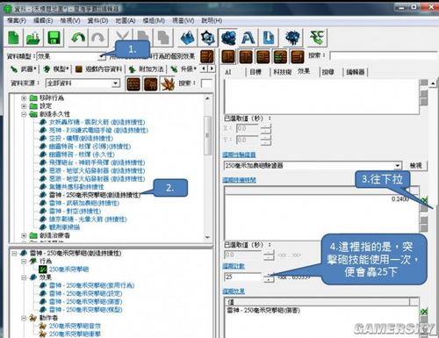The width and height of the screenshot is (439, 338).
Task: Click the green new document icon
Action: [14, 38]
